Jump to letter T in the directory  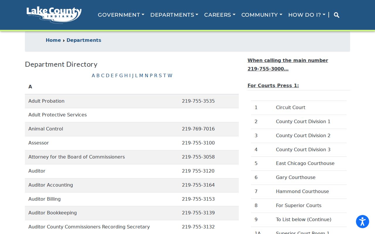pos(165,76)
